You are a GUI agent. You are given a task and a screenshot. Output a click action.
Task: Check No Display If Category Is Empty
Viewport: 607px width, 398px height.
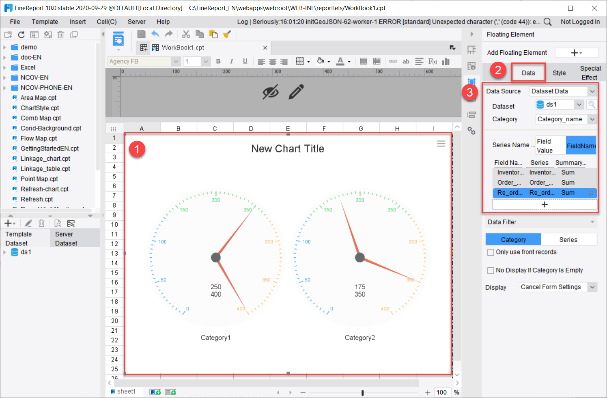[x=491, y=270]
